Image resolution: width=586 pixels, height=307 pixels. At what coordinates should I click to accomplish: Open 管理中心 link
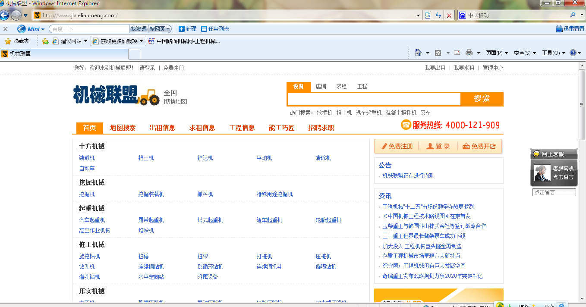(493, 68)
